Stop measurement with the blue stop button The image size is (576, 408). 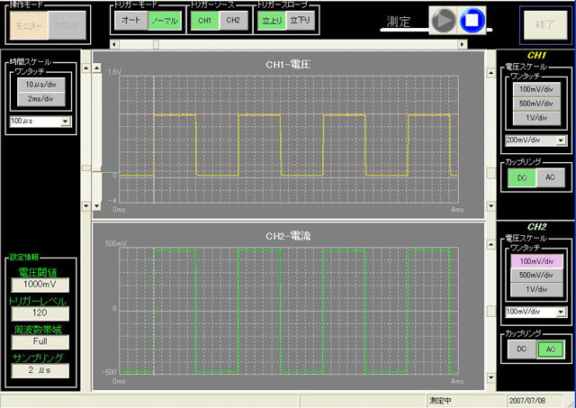tap(472, 21)
